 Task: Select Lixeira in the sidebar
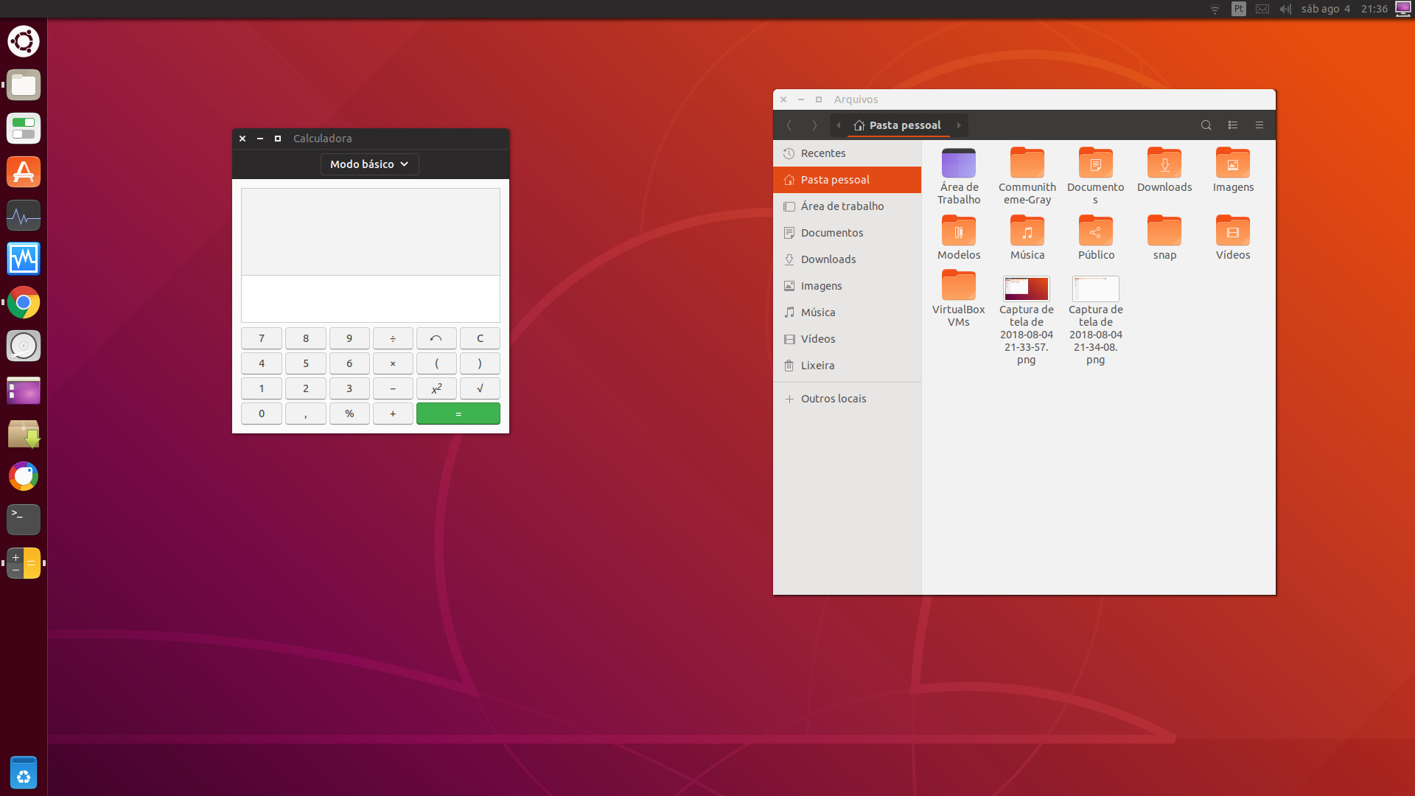[817, 366]
